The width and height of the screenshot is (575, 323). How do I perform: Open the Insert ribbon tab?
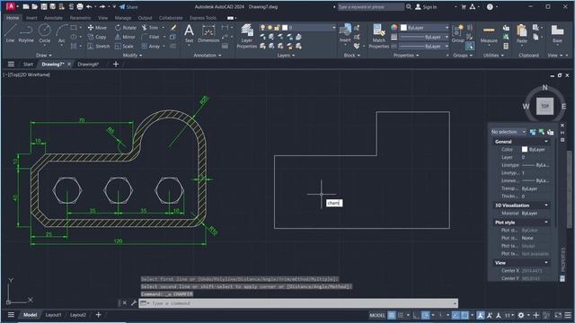31,18
